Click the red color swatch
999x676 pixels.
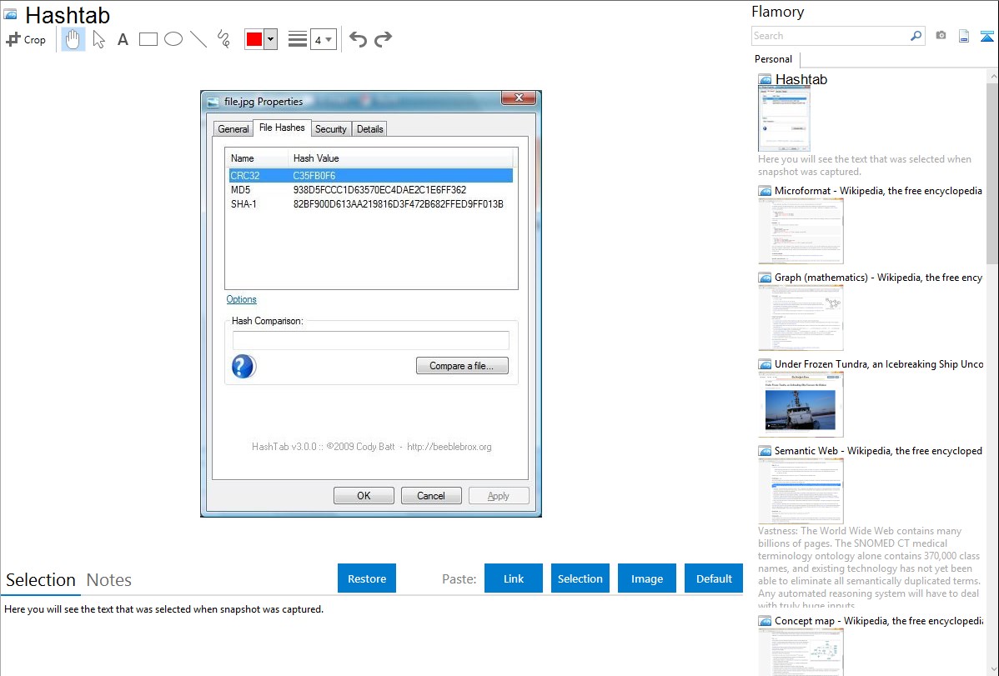[x=254, y=39]
